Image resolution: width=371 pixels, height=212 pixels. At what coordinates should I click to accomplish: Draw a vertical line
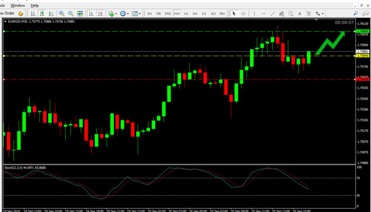pyautogui.click(x=254, y=14)
